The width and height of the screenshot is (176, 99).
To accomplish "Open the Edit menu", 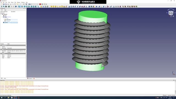I will 4,2.
